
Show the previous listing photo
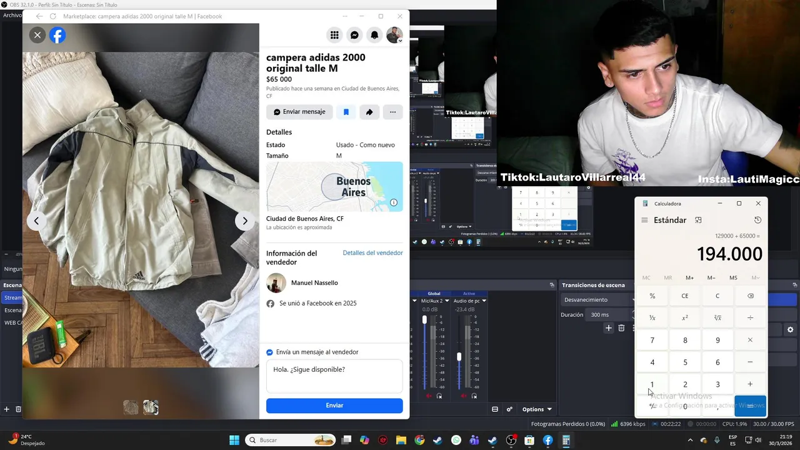[36, 221]
